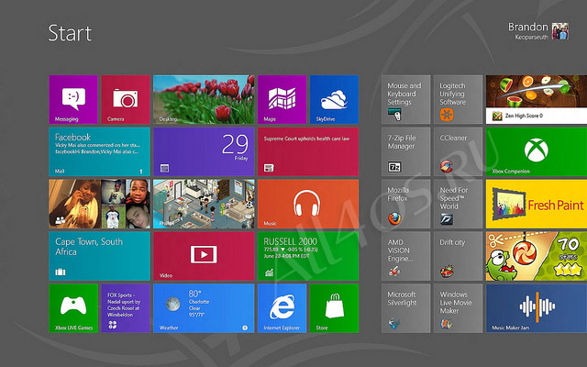Open the Video tile
587x367 pixels.
(x=204, y=256)
